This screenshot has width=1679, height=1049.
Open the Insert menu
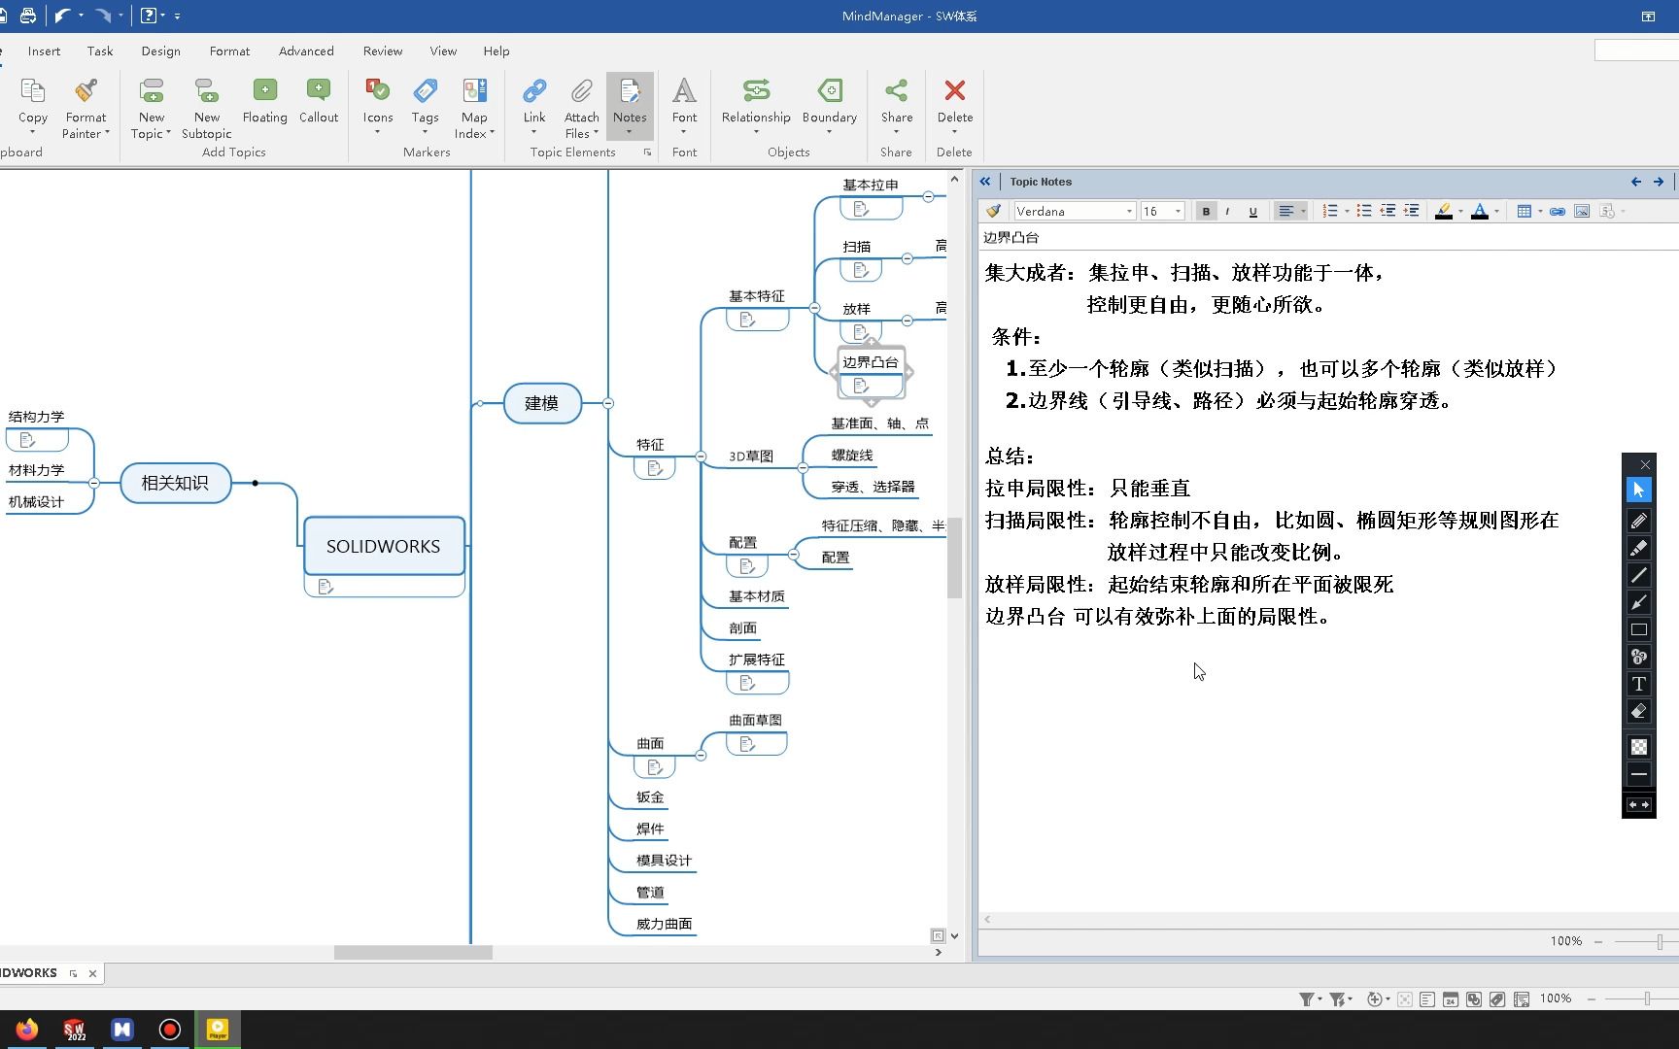click(44, 51)
